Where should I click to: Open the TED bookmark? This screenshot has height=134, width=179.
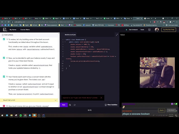coord(118,25)
